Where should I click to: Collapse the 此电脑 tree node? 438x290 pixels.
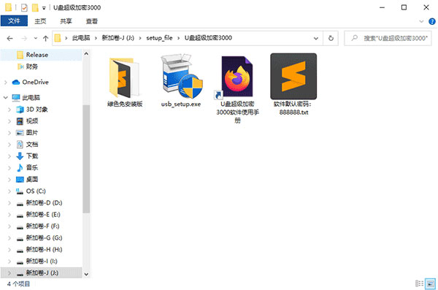[x=6, y=98]
